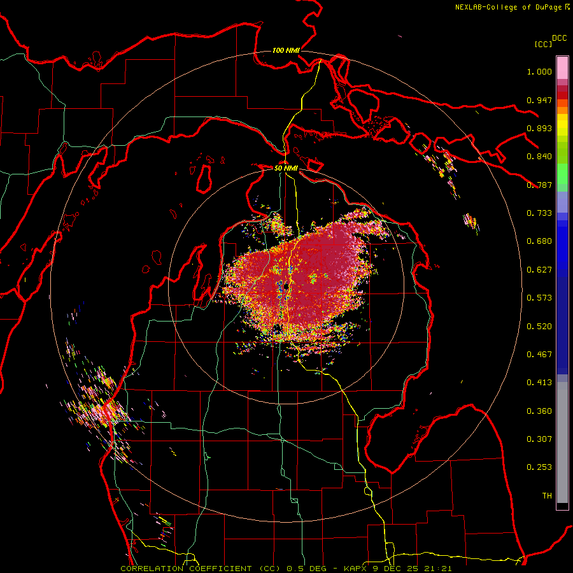Click the 0.413 legend value

(539, 383)
